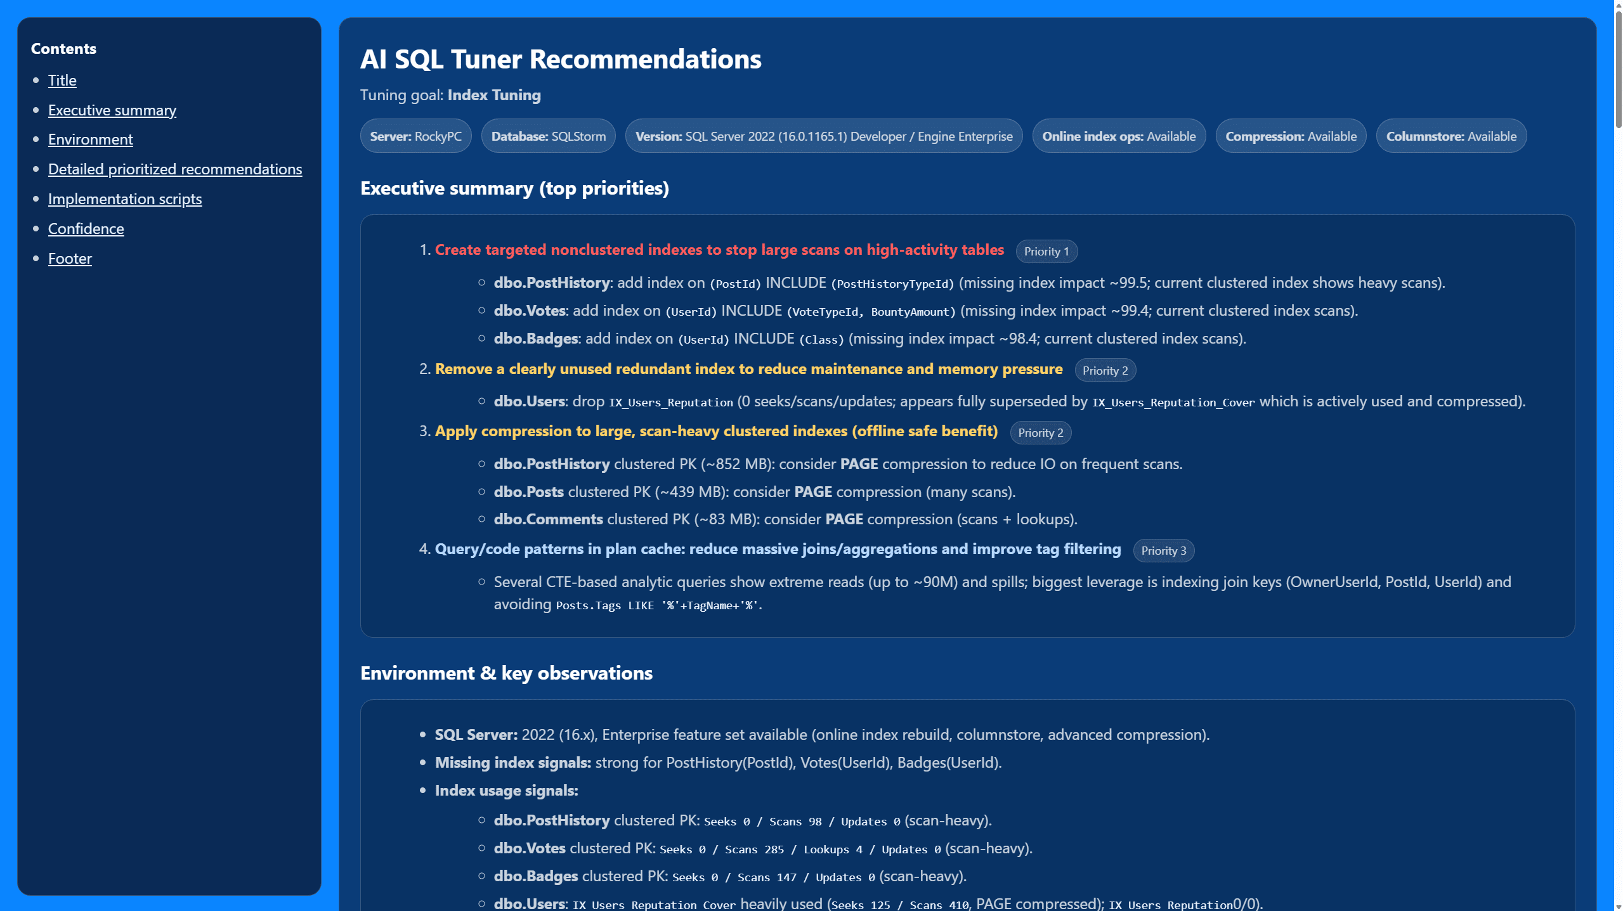Select the Compression: Available badge
The image size is (1623, 911).
pyautogui.click(x=1290, y=136)
